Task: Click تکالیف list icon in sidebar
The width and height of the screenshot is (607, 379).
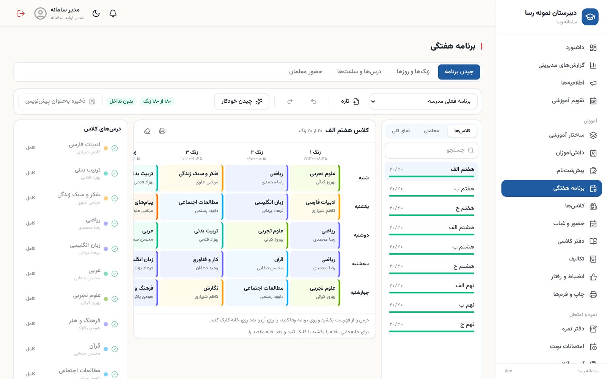Action: click(x=593, y=259)
